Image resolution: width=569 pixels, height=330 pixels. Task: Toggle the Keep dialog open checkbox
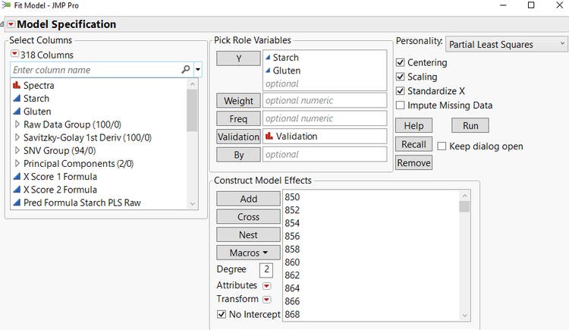(x=442, y=146)
